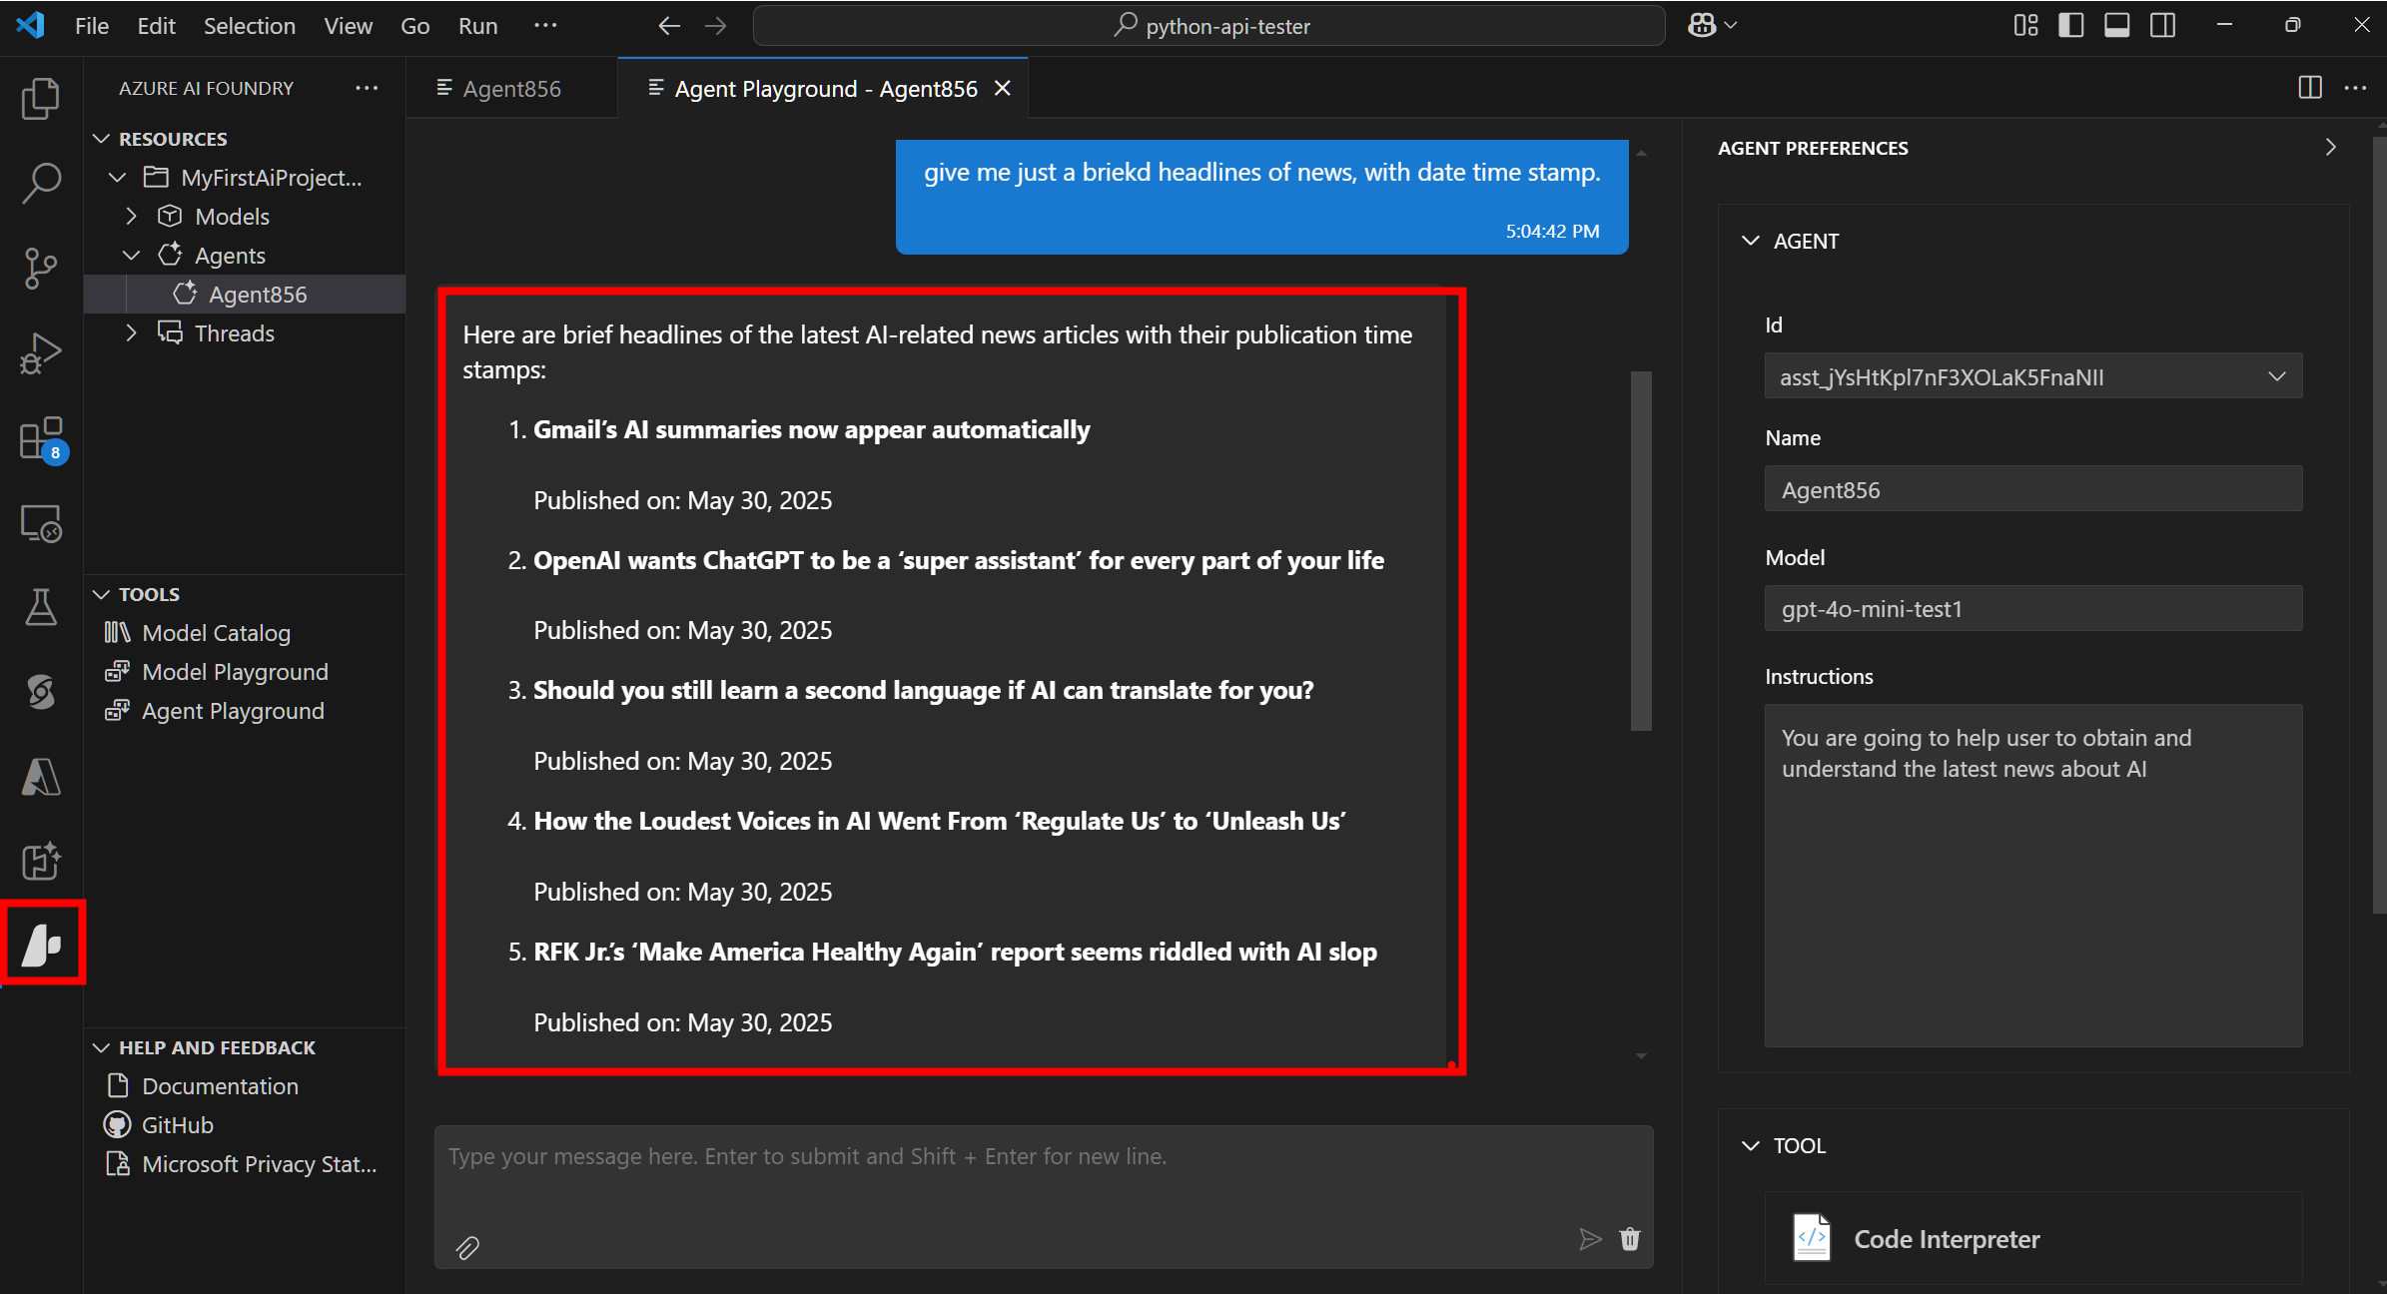Open the Run and Debug view
2387x1294 pixels.
click(x=40, y=351)
